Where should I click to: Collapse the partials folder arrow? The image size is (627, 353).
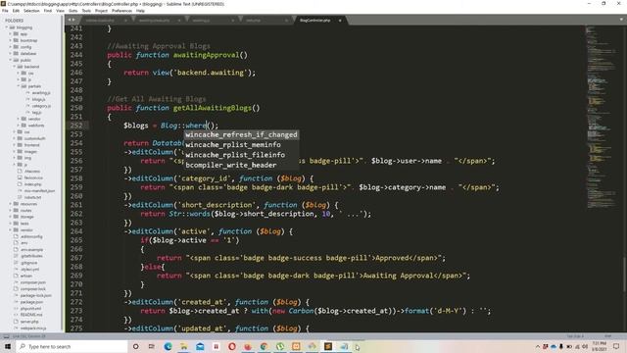coord(19,86)
